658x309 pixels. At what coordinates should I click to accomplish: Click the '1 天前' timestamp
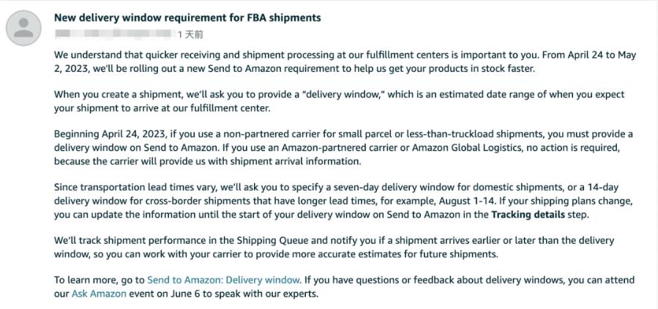(x=190, y=34)
